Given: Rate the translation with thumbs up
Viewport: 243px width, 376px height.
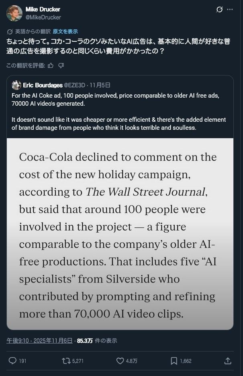Looking at the screenshot, I should [51, 65].
